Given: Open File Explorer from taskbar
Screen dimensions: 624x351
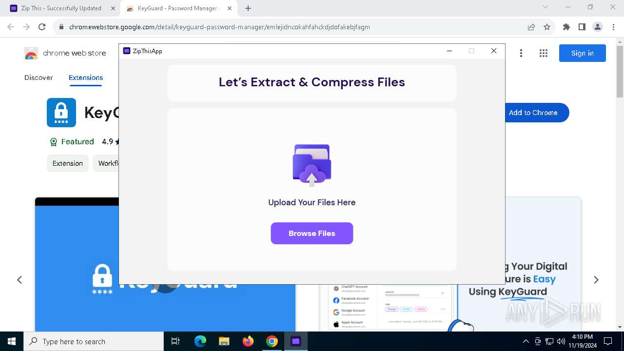Looking at the screenshot, I should (224, 341).
